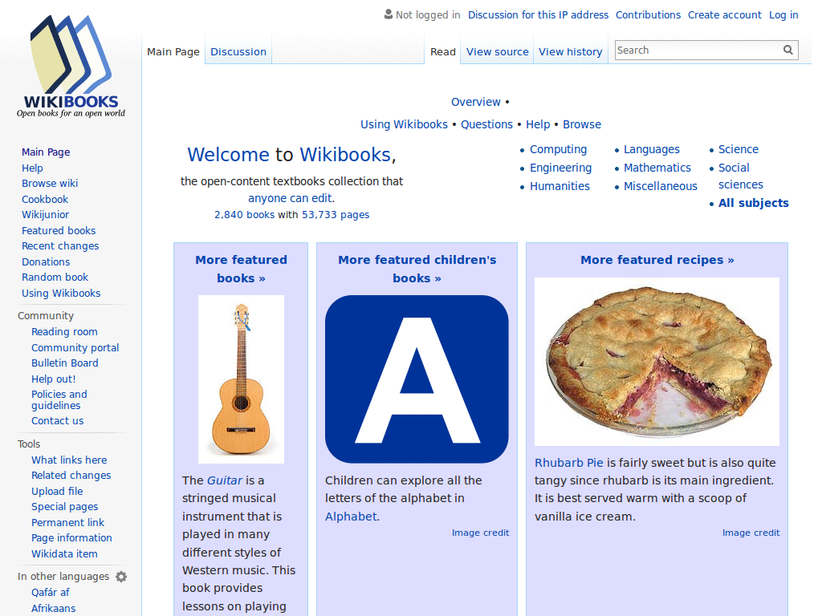Open the Random book page

click(x=55, y=277)
